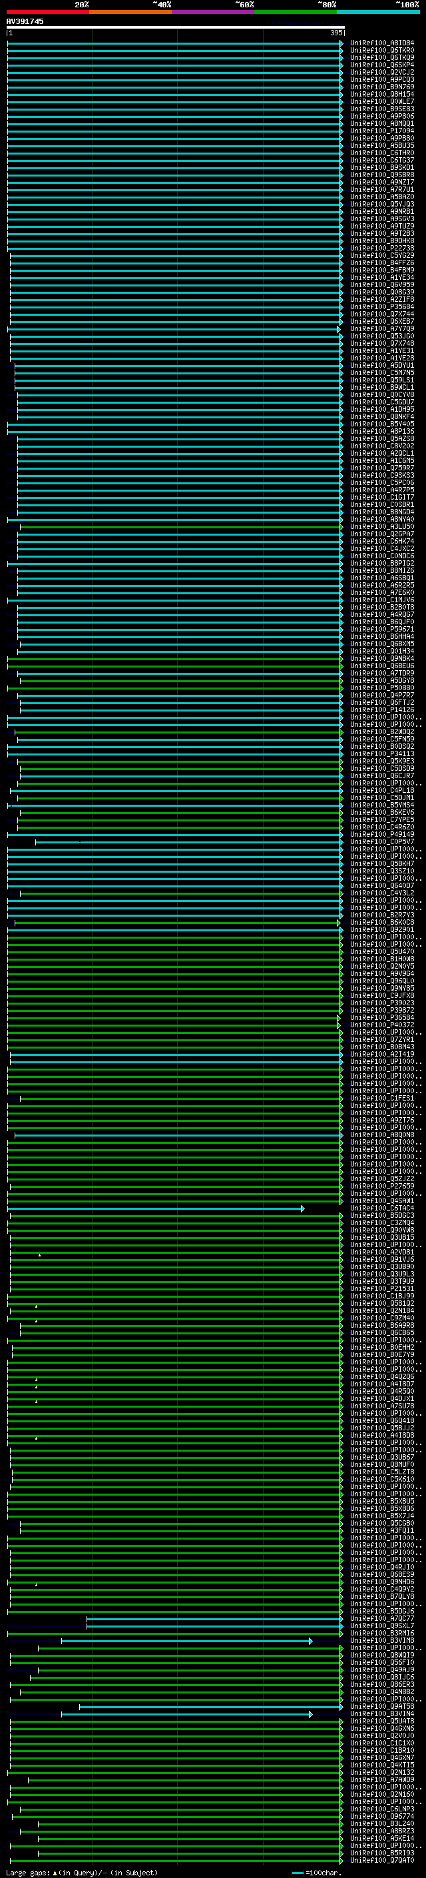Screen dimensions: 426x1878
Task: Click the UniRef100_P22738 label
Action: point(381,248)
